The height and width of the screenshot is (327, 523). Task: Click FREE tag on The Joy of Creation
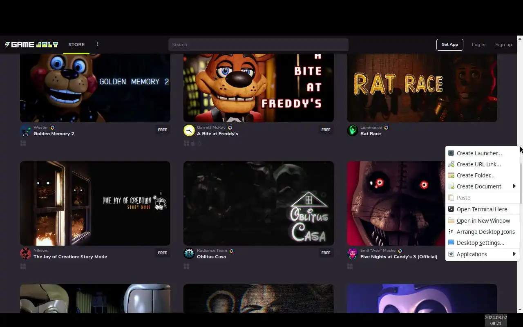(x=163, y=253)
